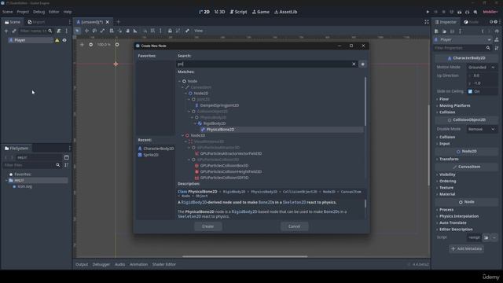Clear the node search field
This screenshot has width=503, height=283.
point(354,64)
